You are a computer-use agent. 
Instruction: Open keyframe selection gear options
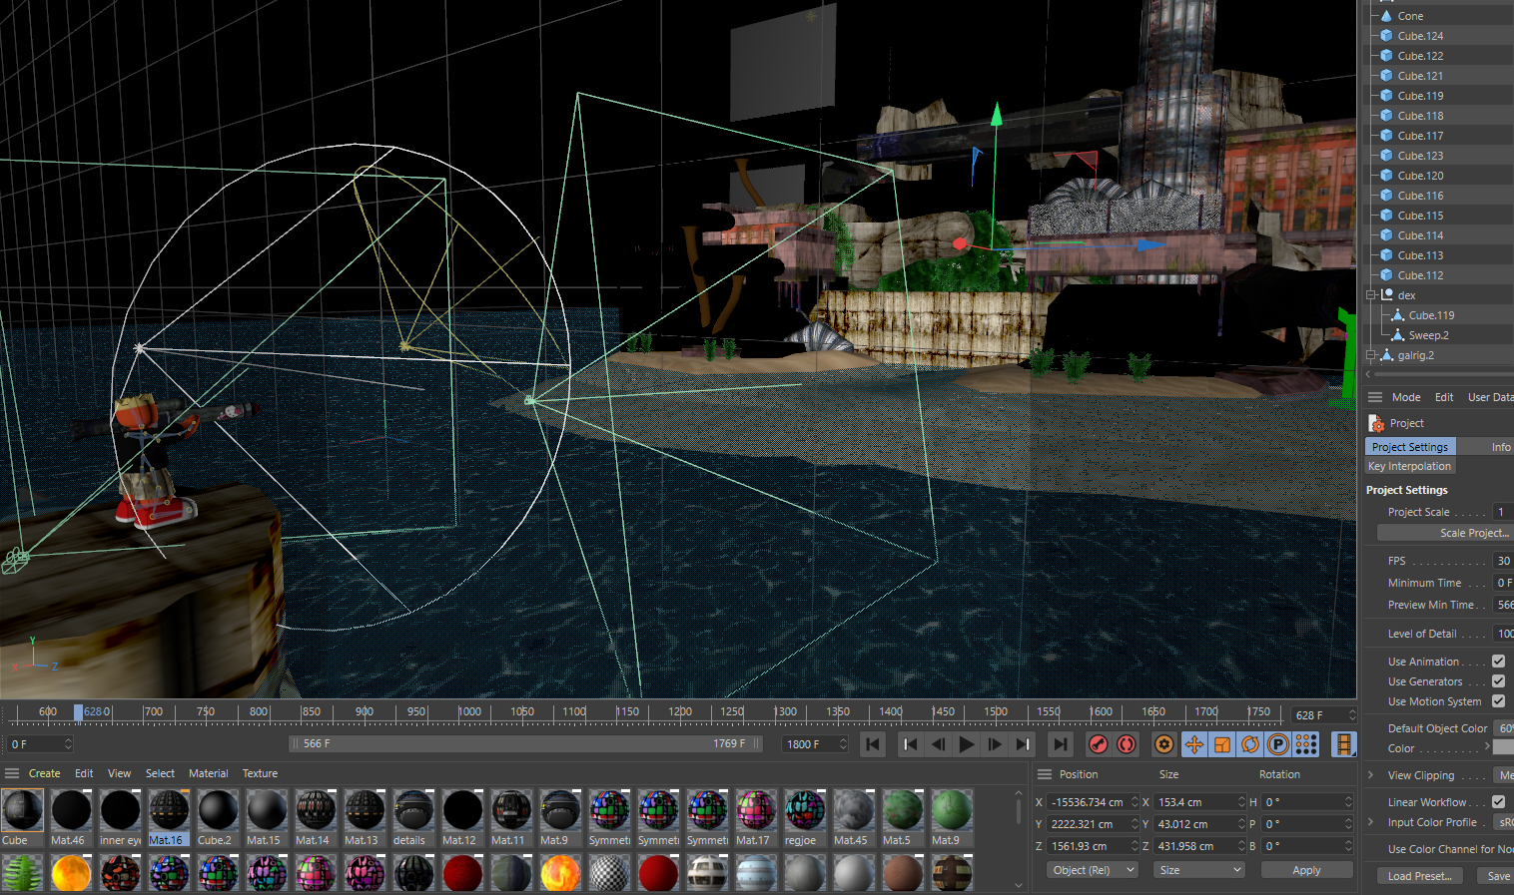click(1163, 744)
